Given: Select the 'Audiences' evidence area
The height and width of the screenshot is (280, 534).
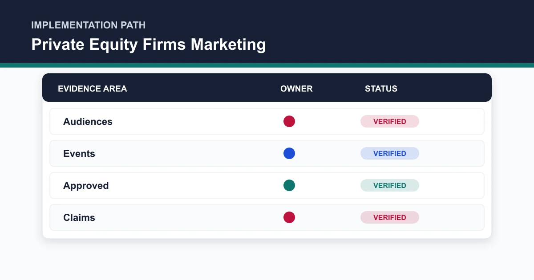Looking at the screenshot, I should (x=88, y=121).
